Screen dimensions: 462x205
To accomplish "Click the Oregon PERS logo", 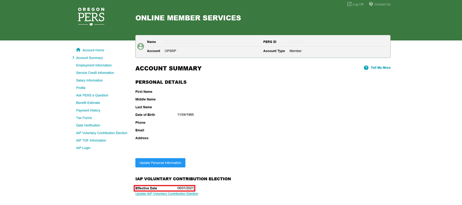I will (91, 17).
